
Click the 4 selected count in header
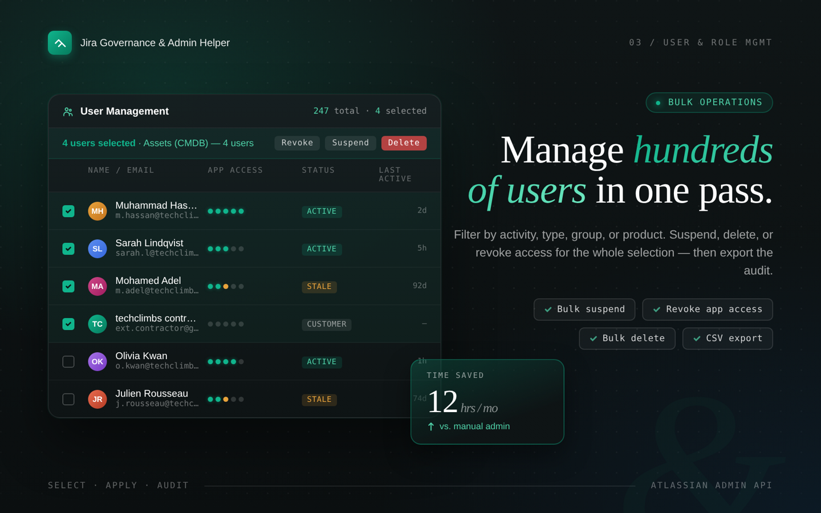[401, 111]
